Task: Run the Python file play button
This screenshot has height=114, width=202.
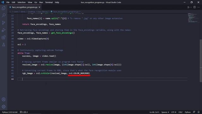Action: (188, 7)
